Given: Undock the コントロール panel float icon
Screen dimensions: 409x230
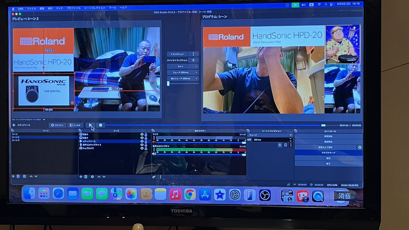Looking at the screenshot, I should (x=296, y=131).
